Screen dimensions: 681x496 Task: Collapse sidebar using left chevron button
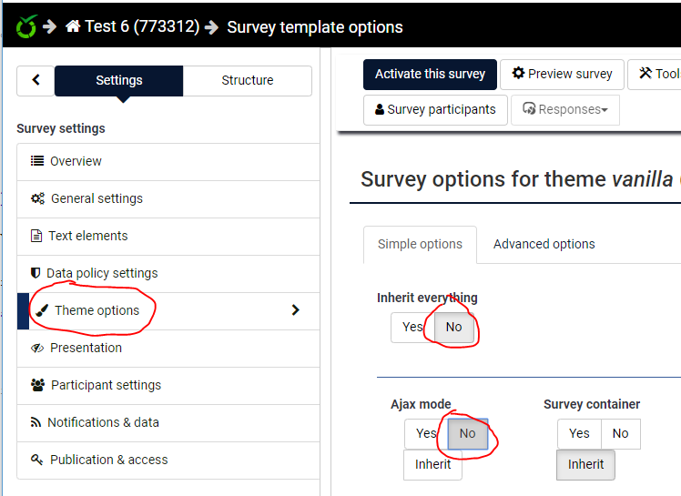coord(36,80)
